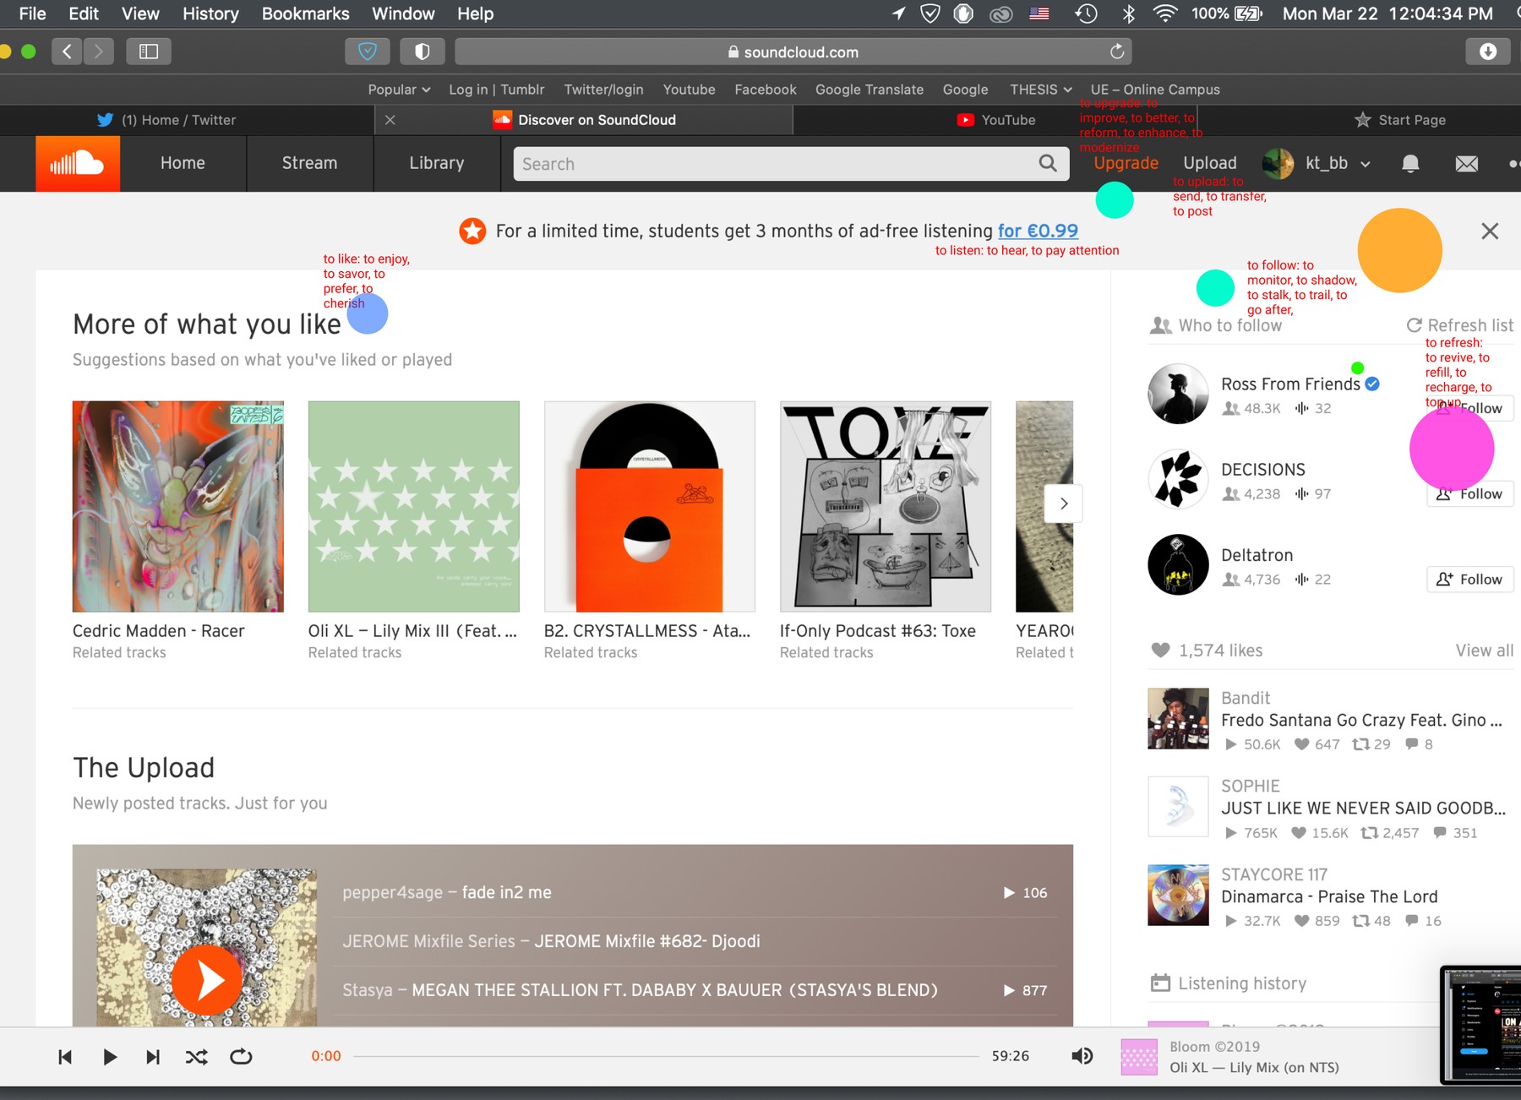1521x1100 pixels.
Task: Click Bloom ©2019 artwork in player bar
Action: pos(1139,1057)
